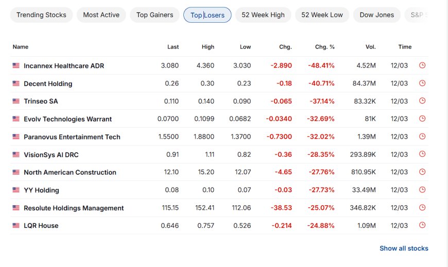
Task: Click the -38.53 change value
Action: [x=282, y=208]
